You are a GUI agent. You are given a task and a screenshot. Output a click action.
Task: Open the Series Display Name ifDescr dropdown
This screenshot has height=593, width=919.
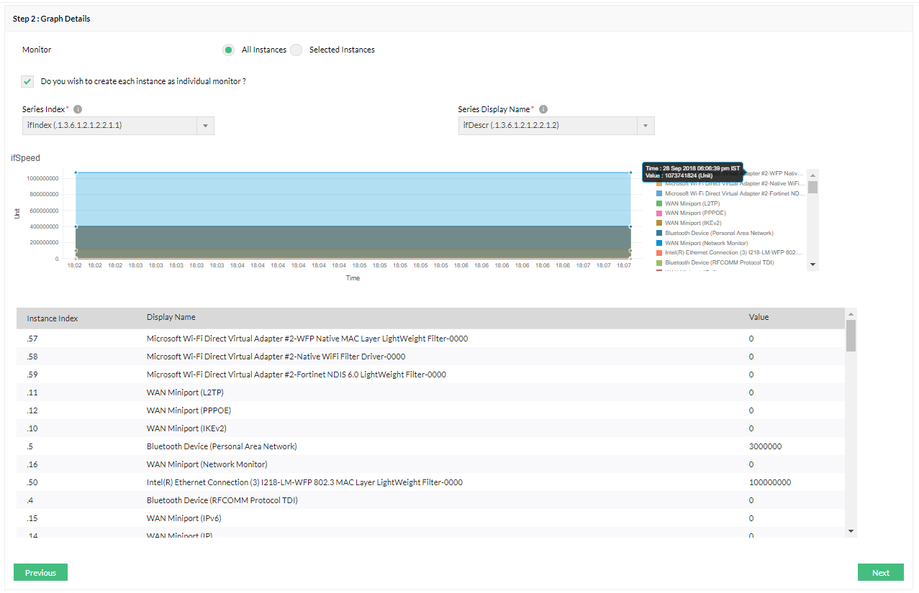645,126
